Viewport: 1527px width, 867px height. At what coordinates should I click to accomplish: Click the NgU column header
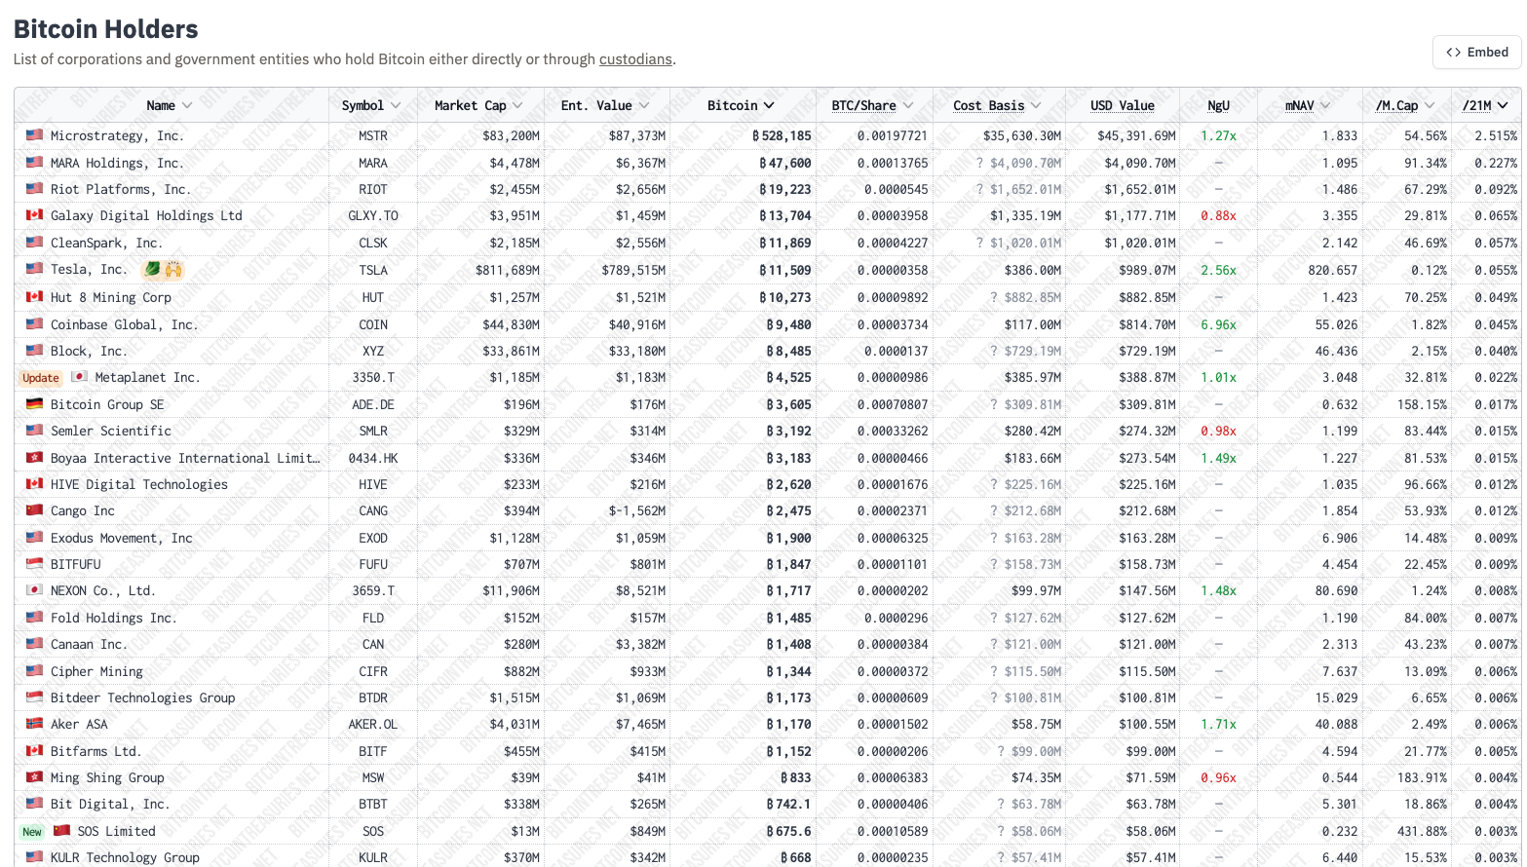tap(1218, 105)
